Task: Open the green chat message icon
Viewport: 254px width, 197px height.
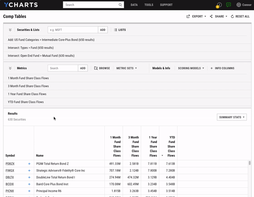Action: 229,5
